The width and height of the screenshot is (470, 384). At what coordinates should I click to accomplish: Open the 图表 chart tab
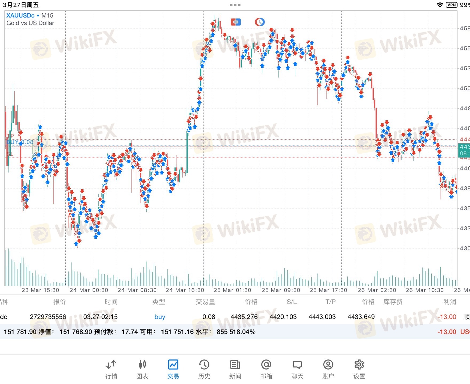[x=142, y=370]
